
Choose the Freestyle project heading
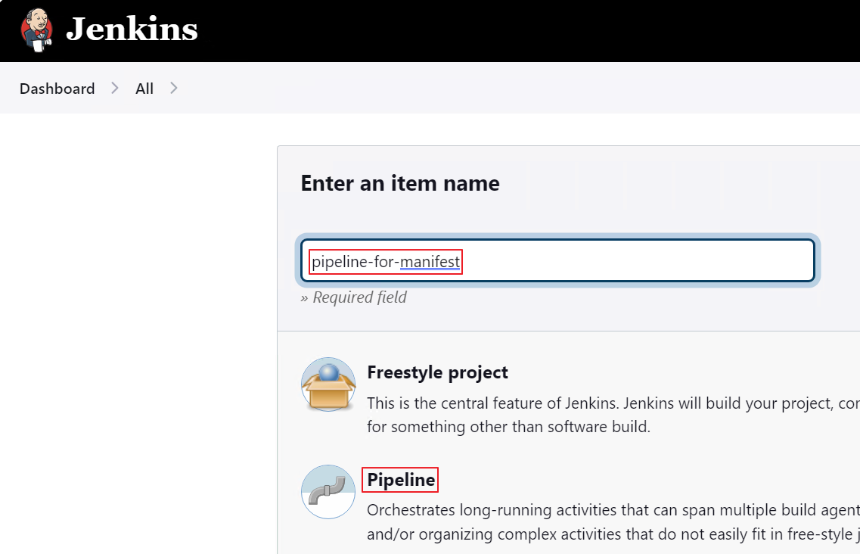point(437,372)
